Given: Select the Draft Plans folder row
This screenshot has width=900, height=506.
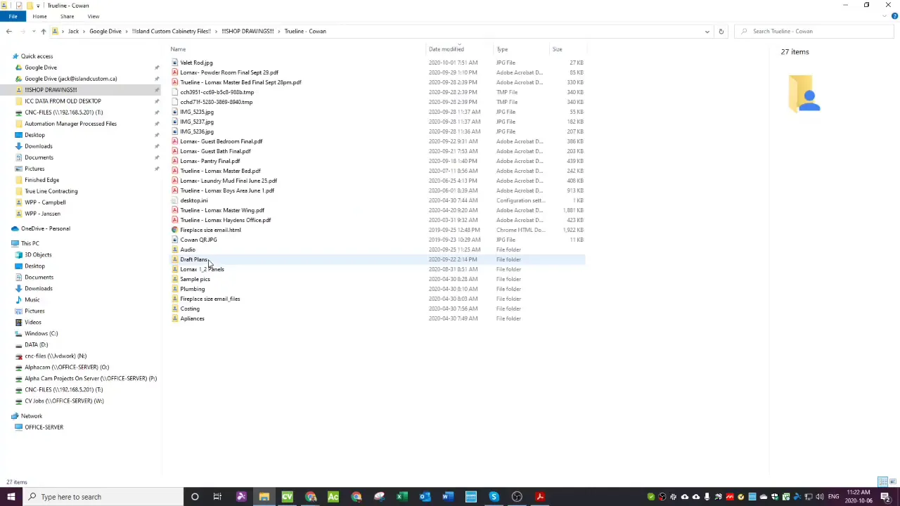Looking at the screenshot, I should (x=378, y=259).
